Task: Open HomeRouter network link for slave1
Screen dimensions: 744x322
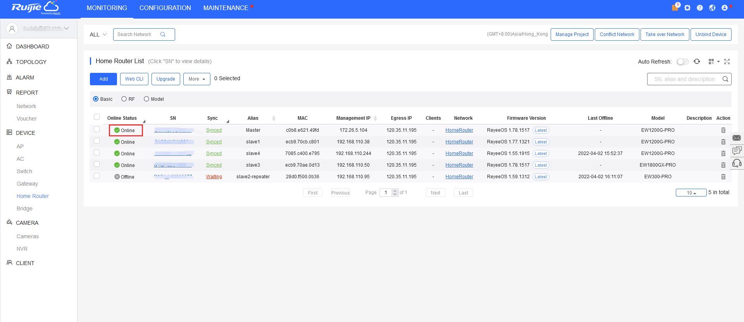Action: (459, 142)
